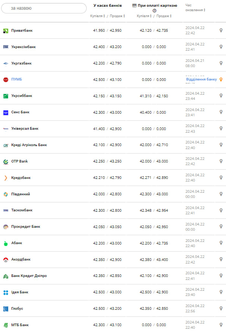
Task: Click the search by name input field
Action: click(44, 8)
